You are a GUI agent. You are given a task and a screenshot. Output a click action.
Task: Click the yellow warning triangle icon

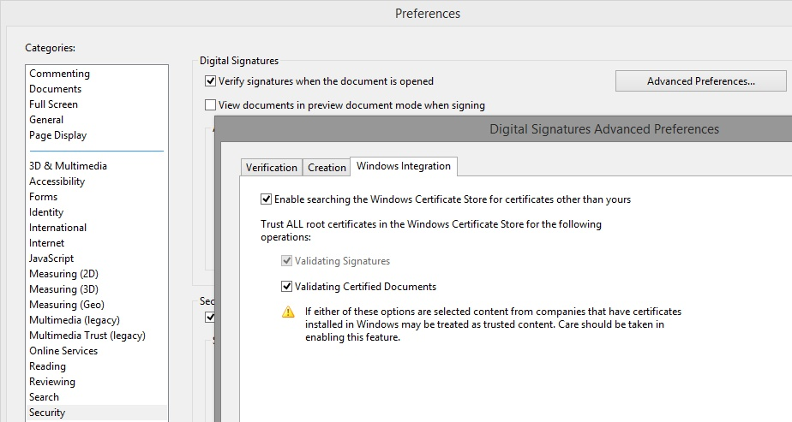[288, 312]
